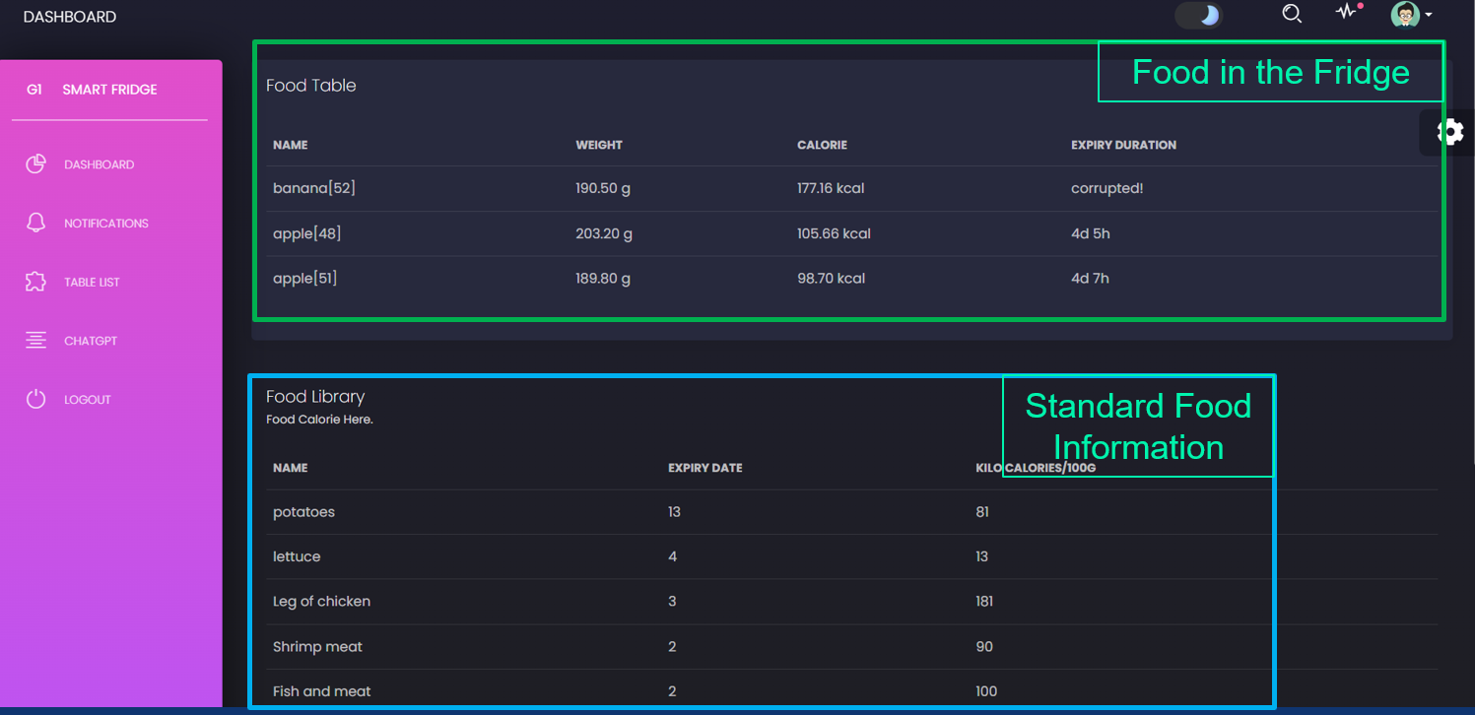Select the apple[48] table row
The width and height of the screenshot is (1475, 715).
[307, 233]
